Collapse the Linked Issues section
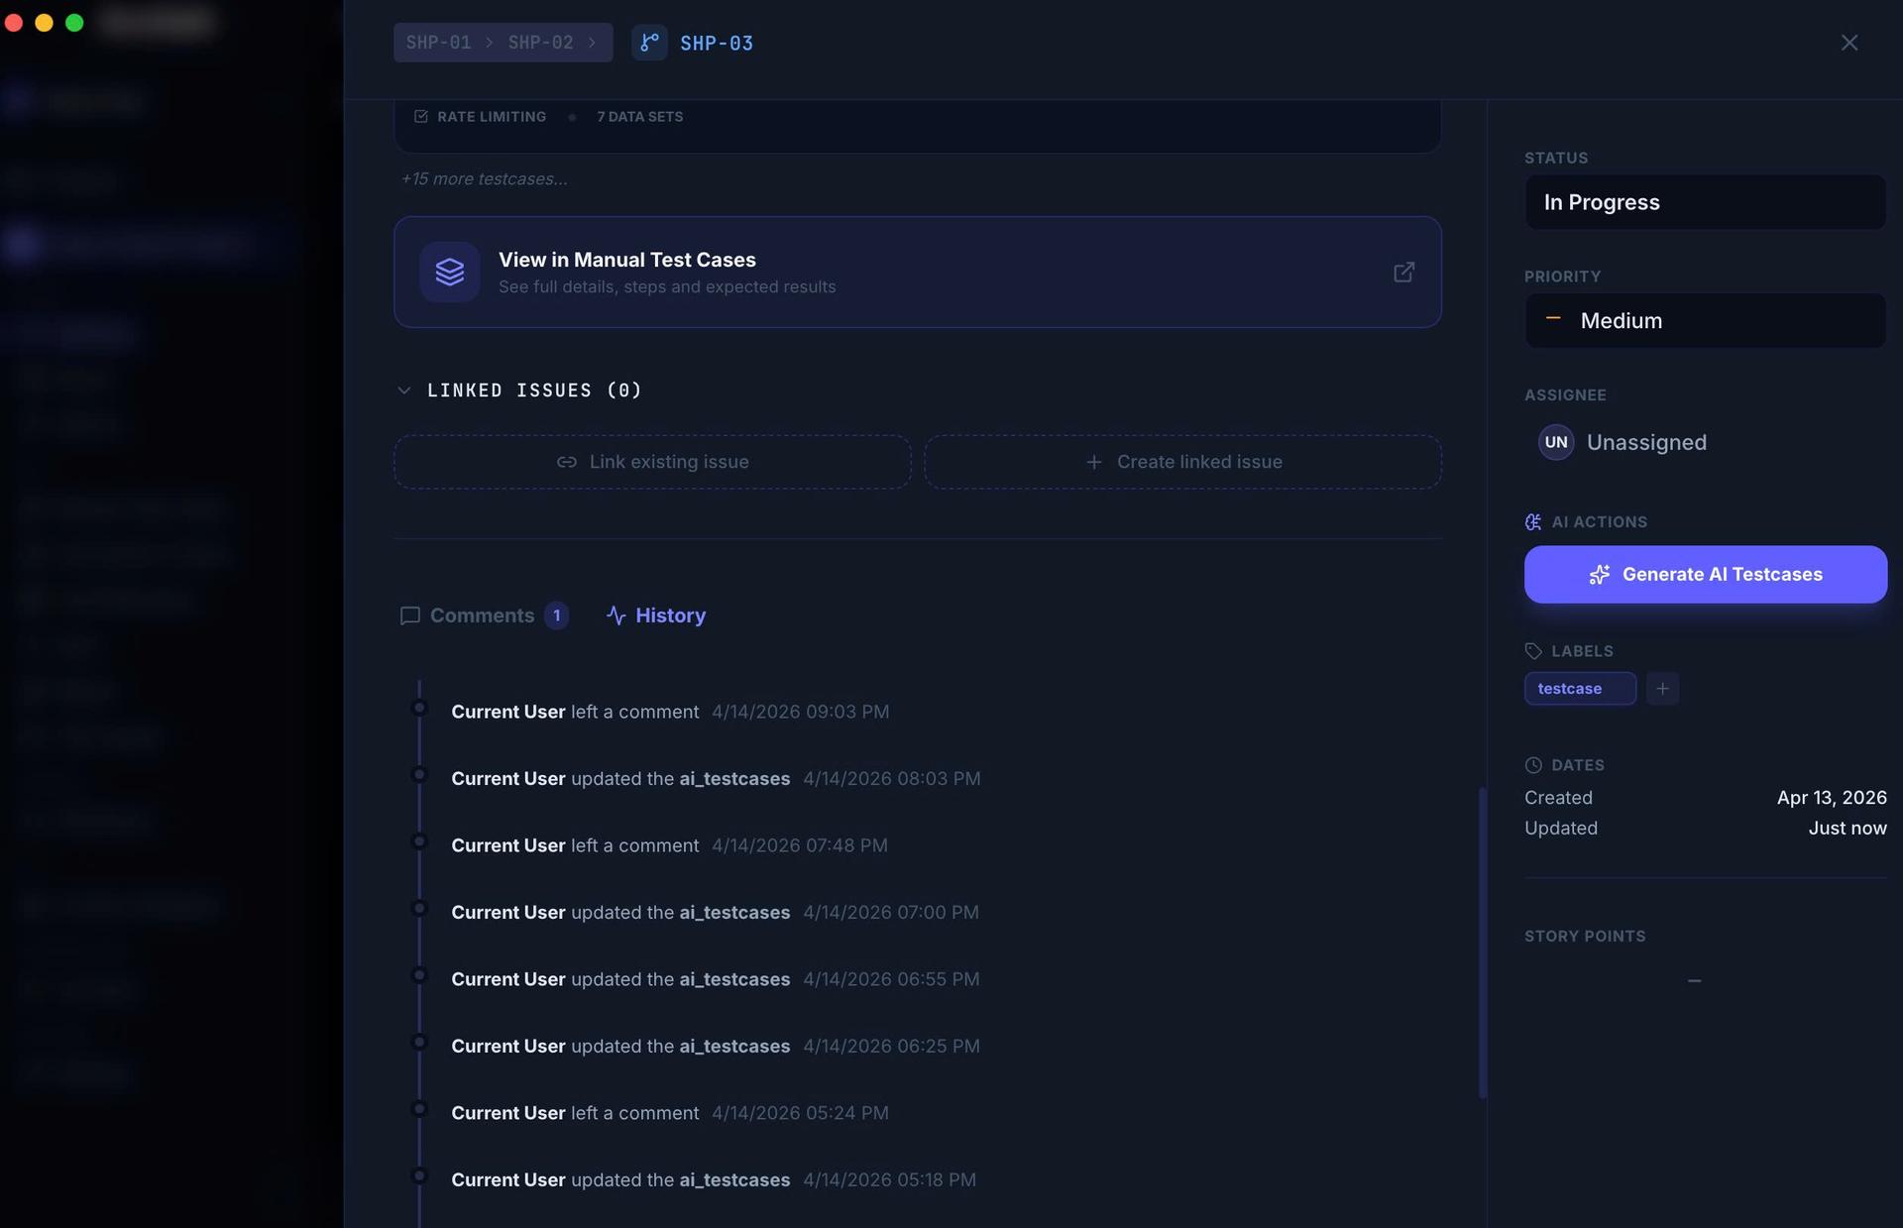Viewport: 1903px width, 1228px height. (404, 391)
